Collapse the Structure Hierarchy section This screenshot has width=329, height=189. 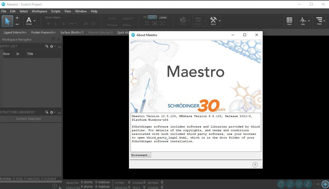(x=59, y=113)
